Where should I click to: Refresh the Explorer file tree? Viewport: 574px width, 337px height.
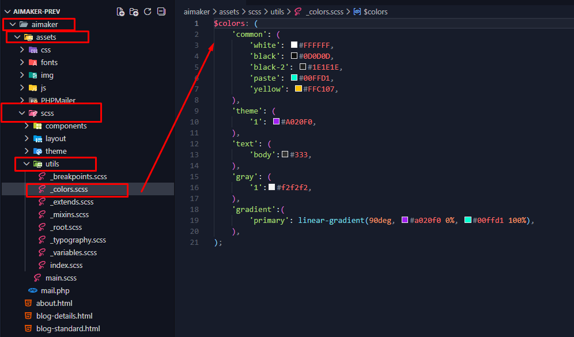pyautogui.click(x=148, y=12)
